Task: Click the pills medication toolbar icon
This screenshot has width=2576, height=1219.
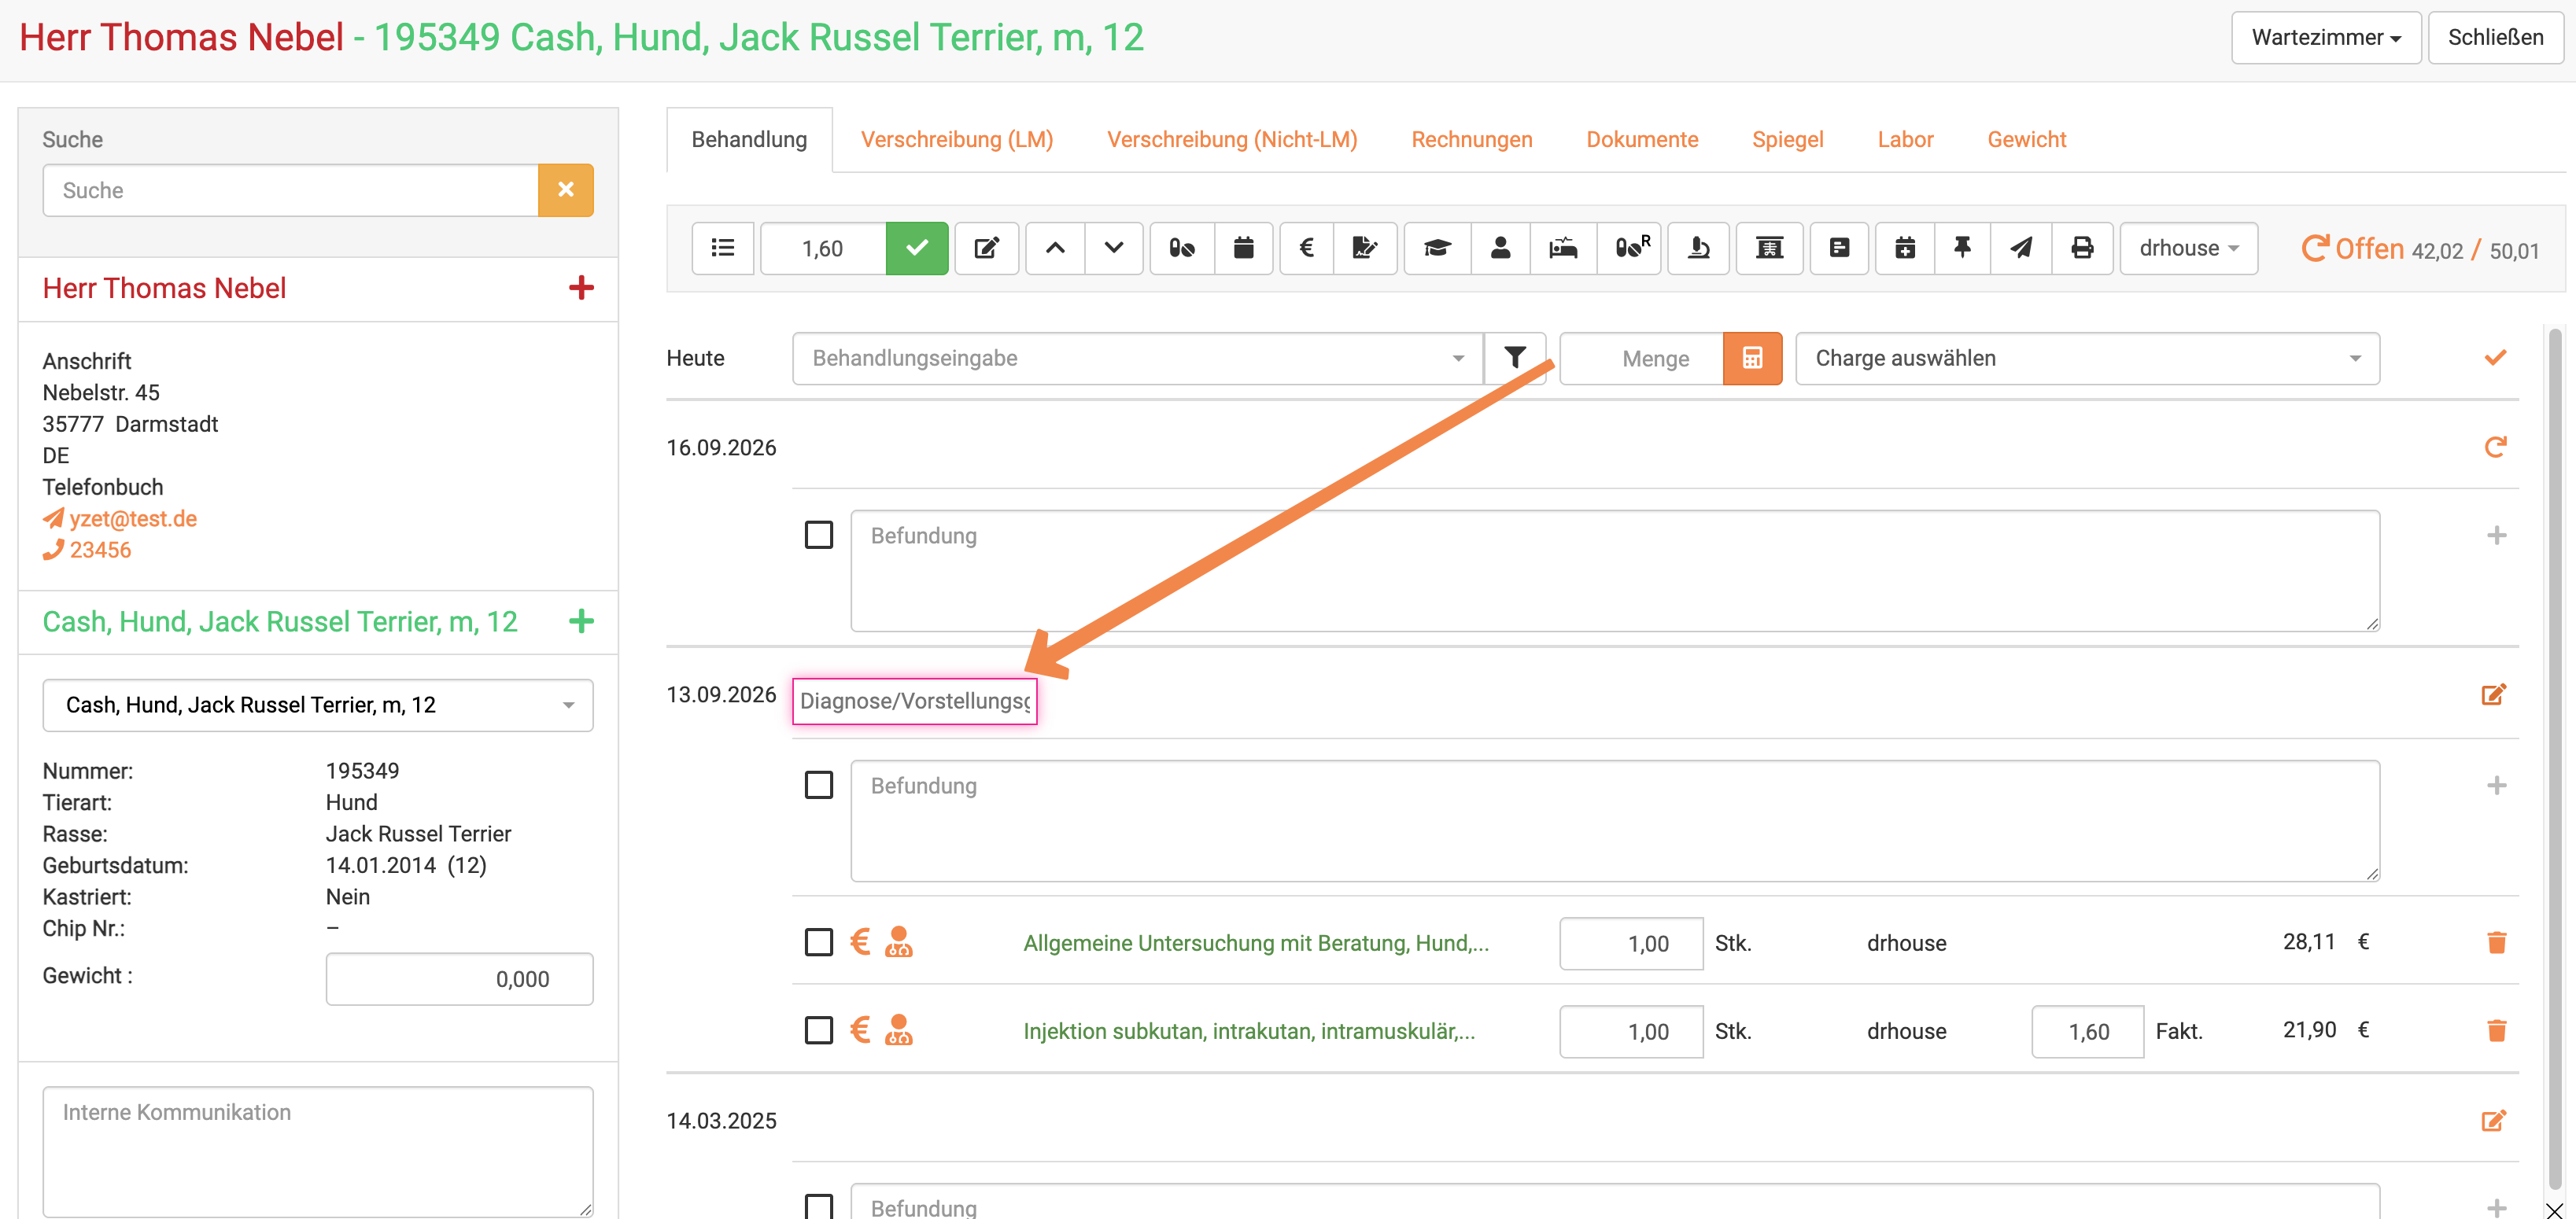Action: 1182,248
